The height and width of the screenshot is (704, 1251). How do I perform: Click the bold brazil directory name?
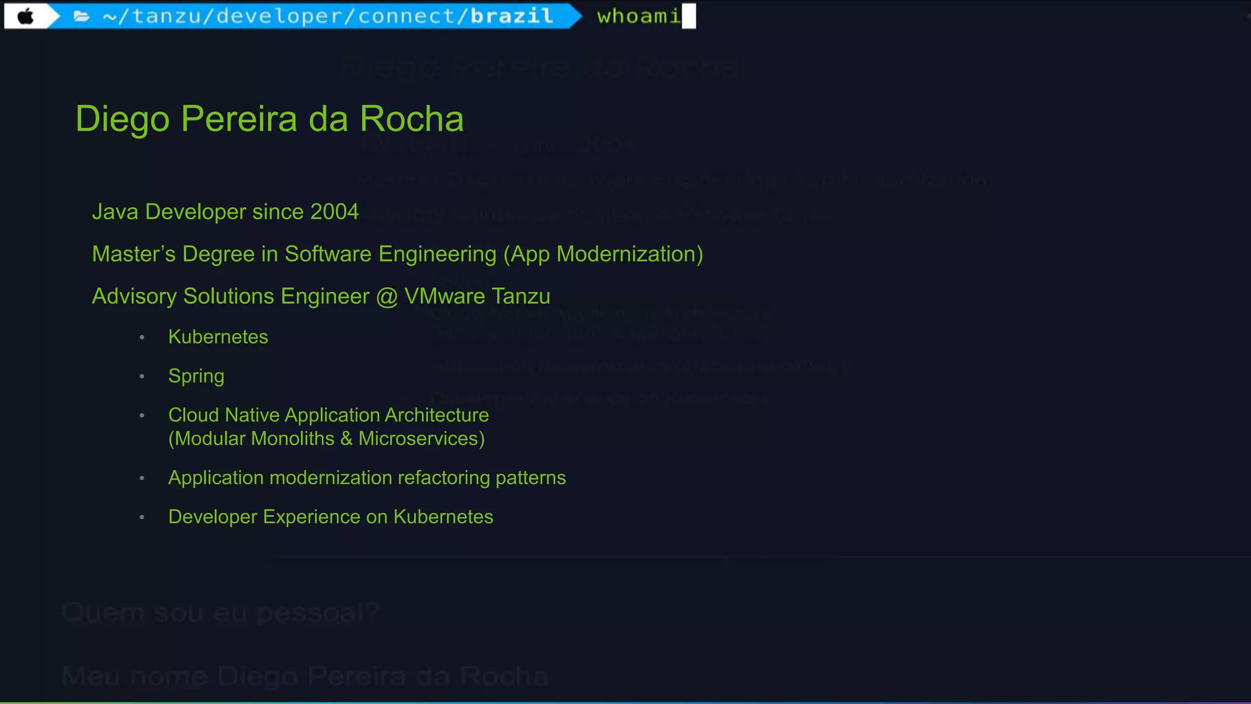(512, 16)
